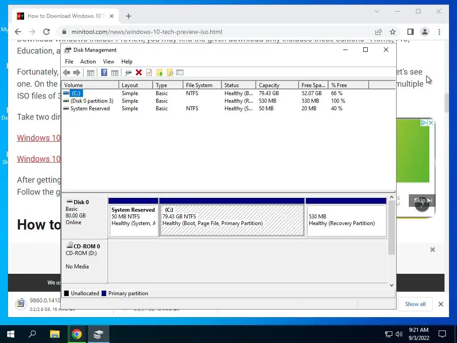Toggle Show/Hide Action Pane toolbar icon
Viewport: 457px width, 343px height.
115,73
